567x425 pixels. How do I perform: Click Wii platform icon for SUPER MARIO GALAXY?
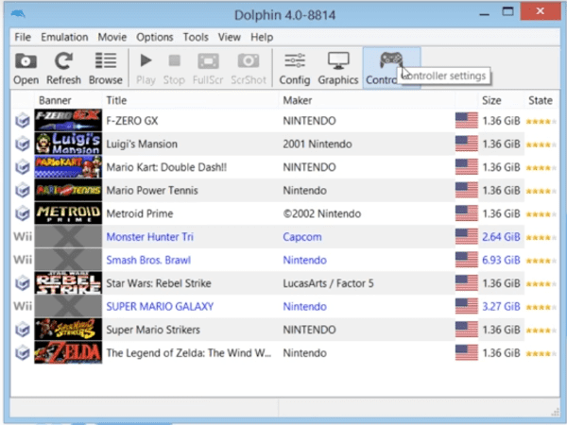[23, 306]
